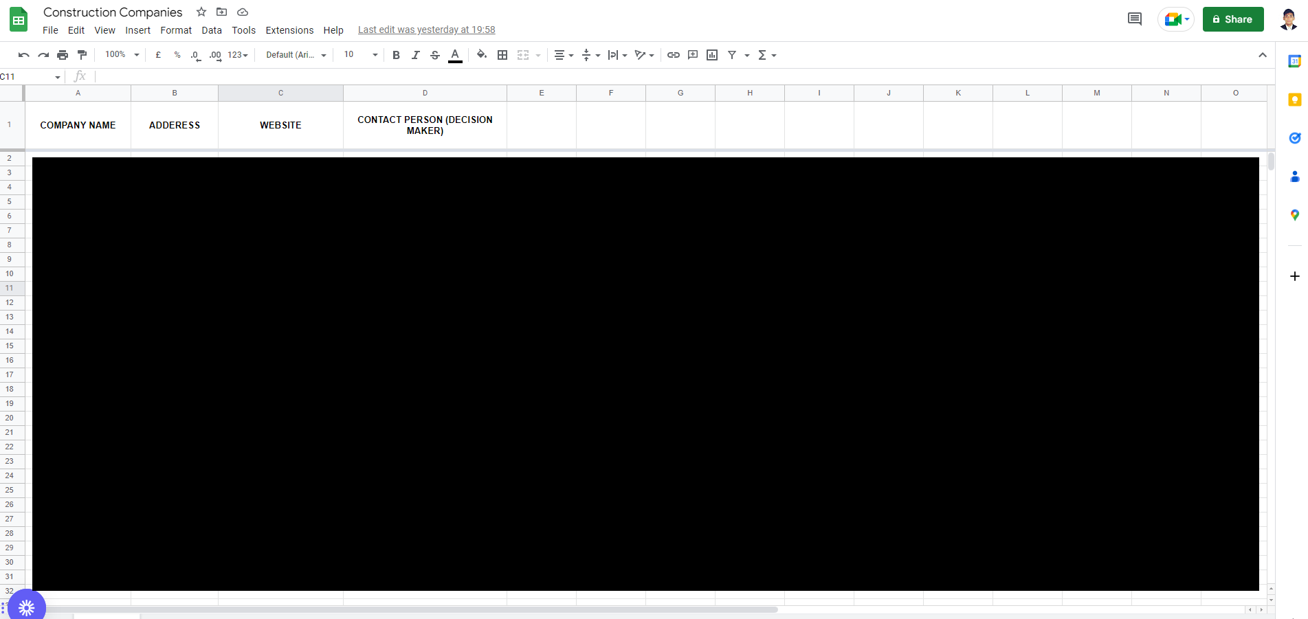Hide the menus with the collapse arrow
This screenshot has height=619, width=1308.
tap(1263, 55)
